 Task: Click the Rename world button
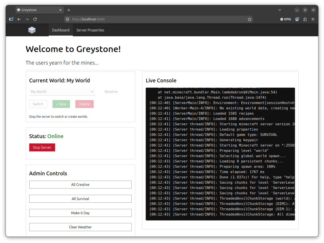(x=111, y=92)
